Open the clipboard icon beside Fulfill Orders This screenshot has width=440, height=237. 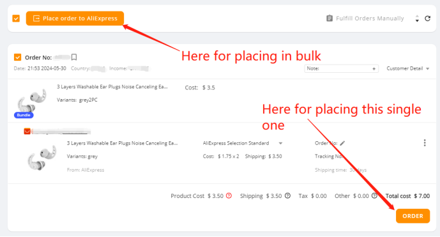pyautogui.click(x=330, y=19)
